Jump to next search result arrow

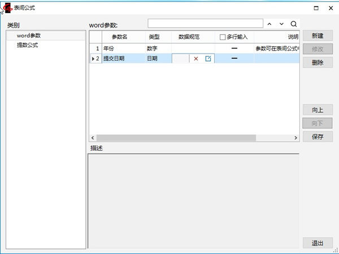tap(281, 24)
